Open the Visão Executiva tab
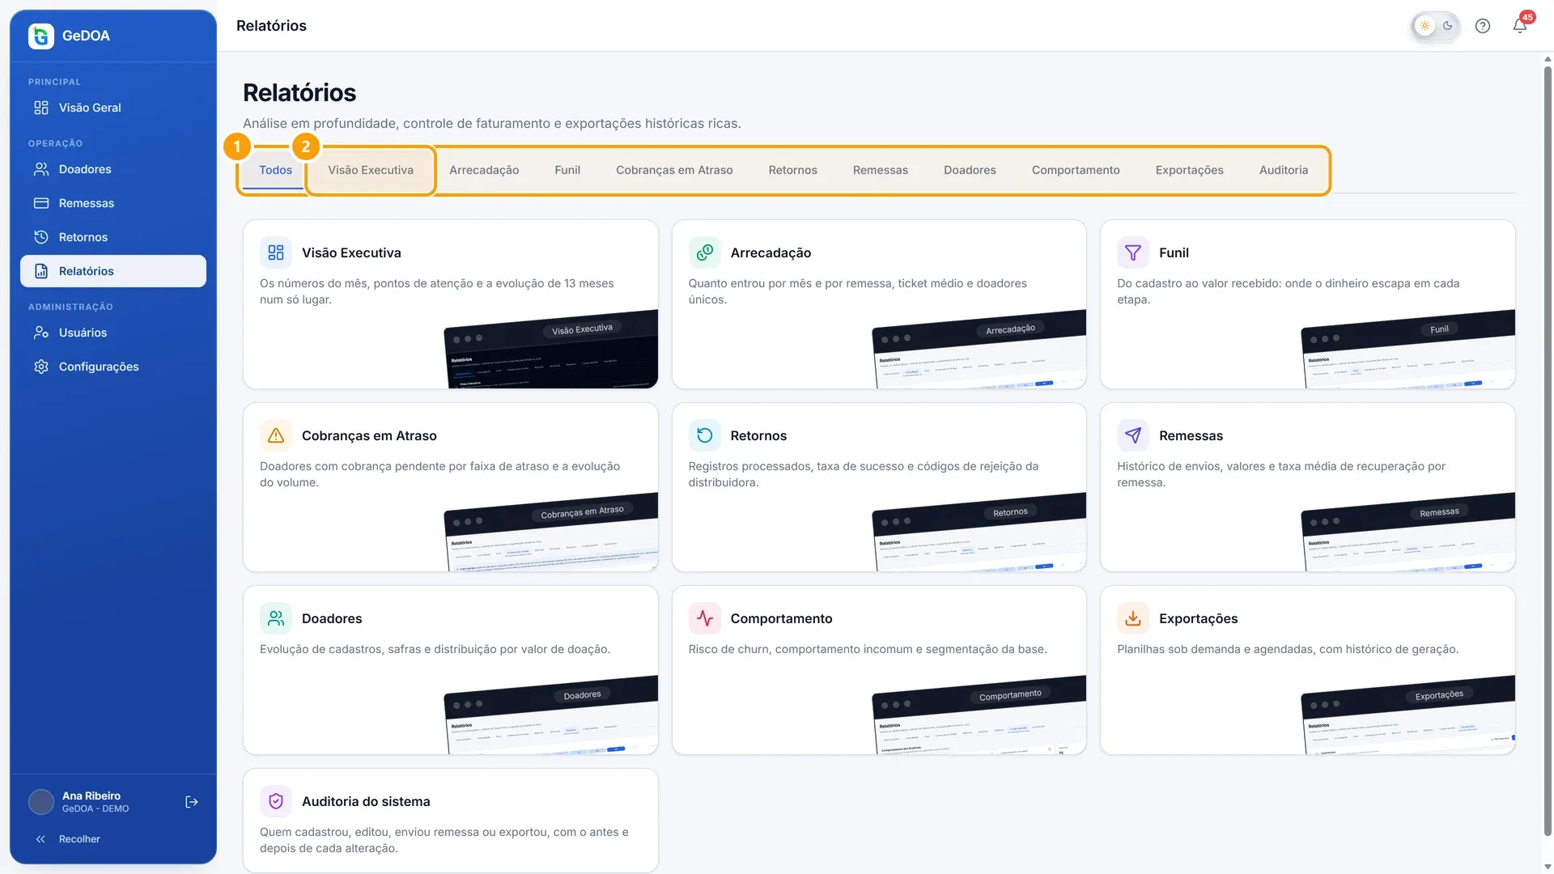The height and width of the screenshot is (874, 1554). click(x=371, y=170)
